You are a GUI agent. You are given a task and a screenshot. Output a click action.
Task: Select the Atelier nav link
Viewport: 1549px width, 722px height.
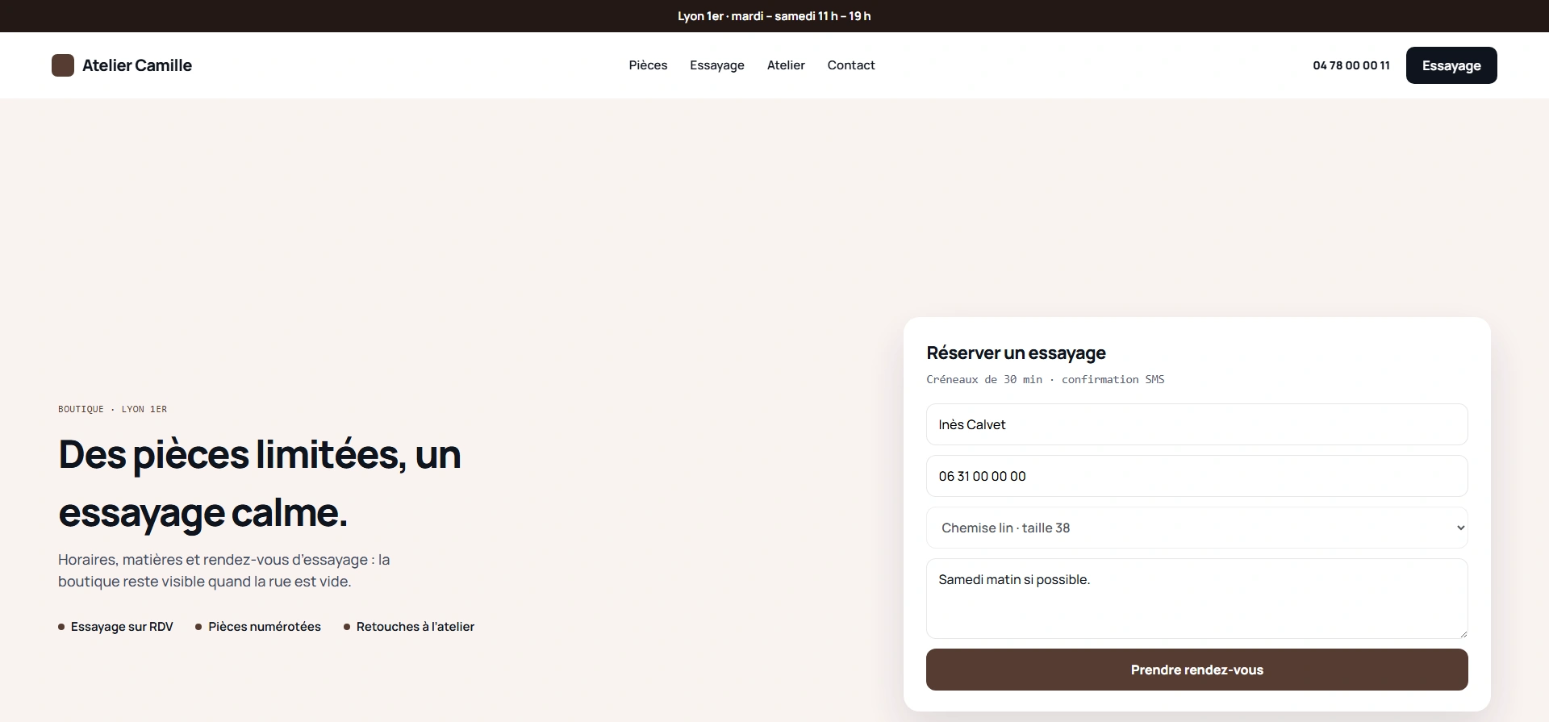[x=786, y=65]
